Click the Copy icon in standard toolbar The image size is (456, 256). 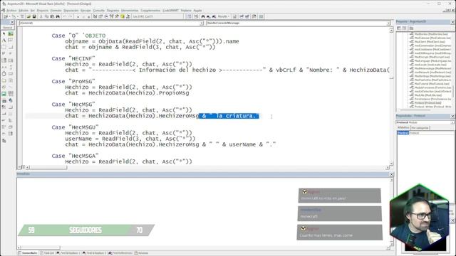[x=46, y=16]
